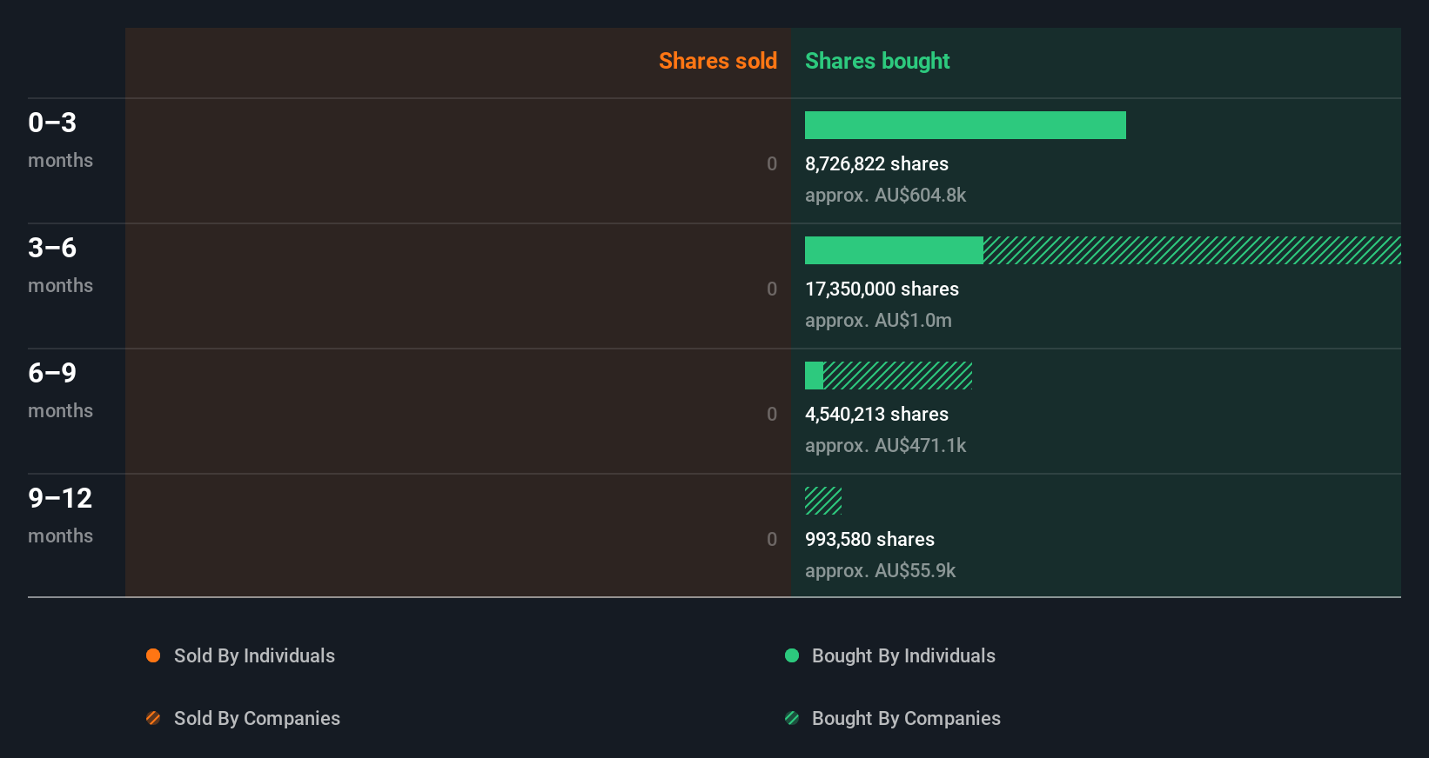Select the 993,580 shares value

tap(869, 540)
